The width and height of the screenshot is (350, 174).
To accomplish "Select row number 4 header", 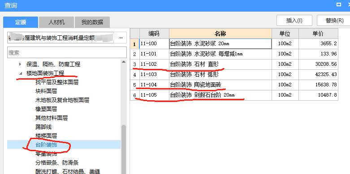I will pos(134,75).
